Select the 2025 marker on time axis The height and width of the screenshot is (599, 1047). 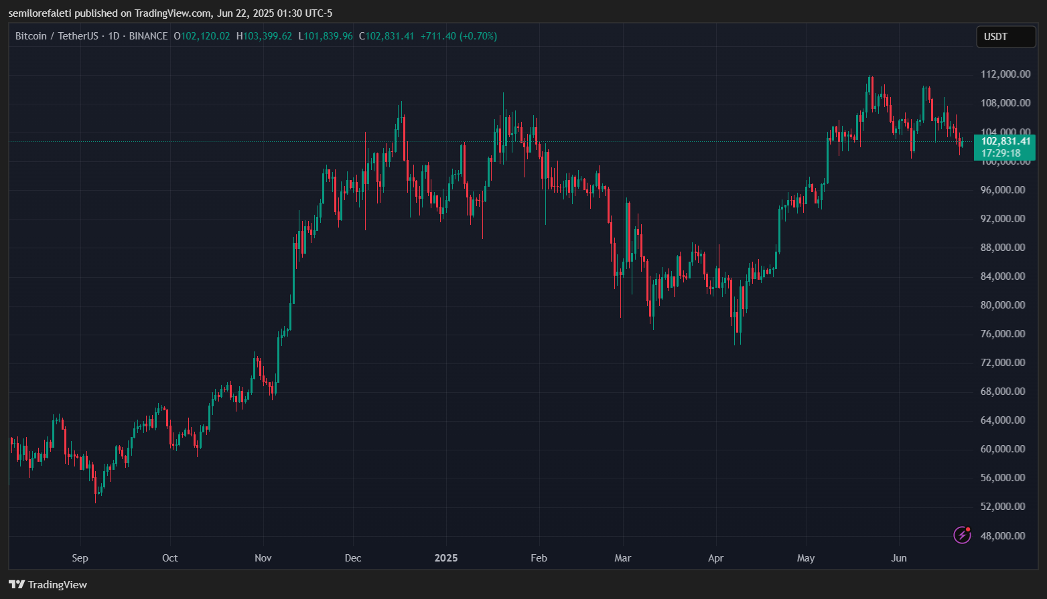tap(446, 558)
